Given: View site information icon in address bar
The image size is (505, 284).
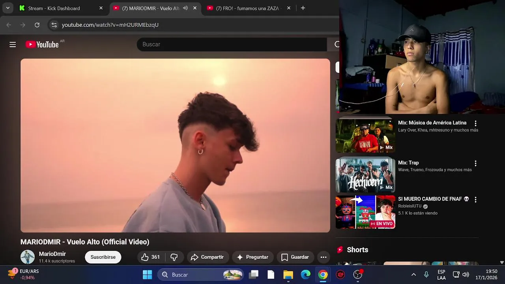Looking at the screenshot, I should tap(54, 25).
